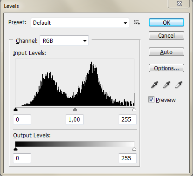
Task: Focus the midtone gamma 1,00 field
Action: click(x=75, y=120)
